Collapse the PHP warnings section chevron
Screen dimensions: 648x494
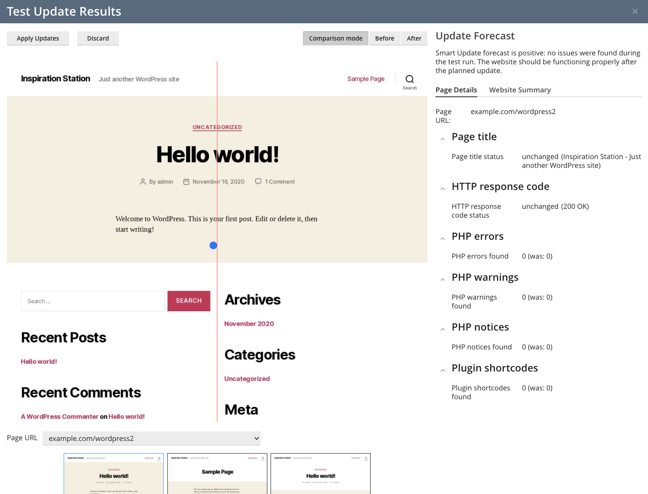click(443, 280)
